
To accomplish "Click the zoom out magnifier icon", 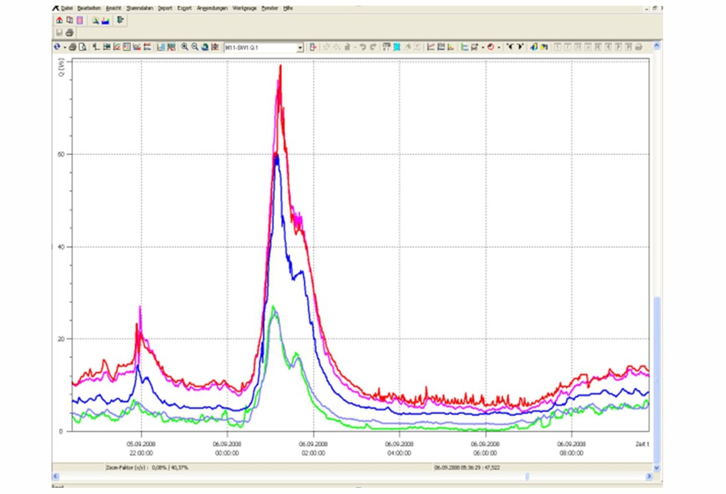I will pyautogui.click(x=195, y=47).
